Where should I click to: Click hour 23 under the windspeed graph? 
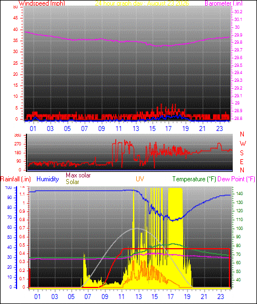click(219, 129)
